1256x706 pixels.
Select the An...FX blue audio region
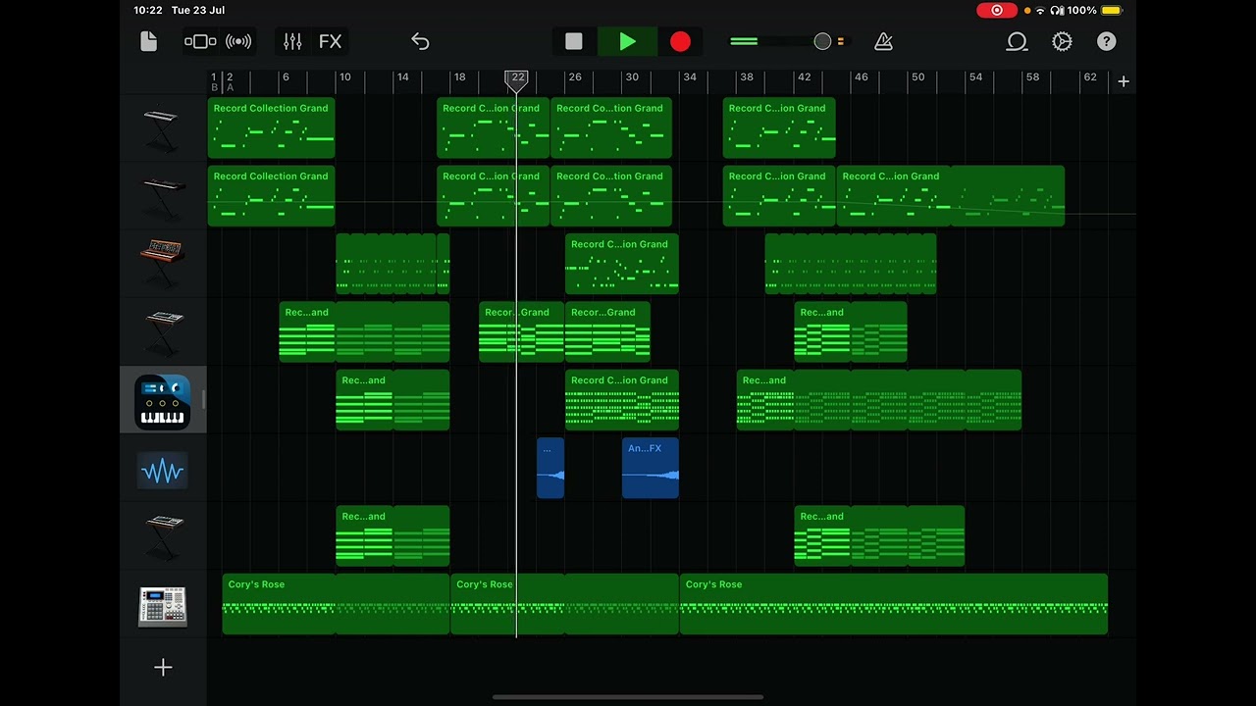[650, 468]
